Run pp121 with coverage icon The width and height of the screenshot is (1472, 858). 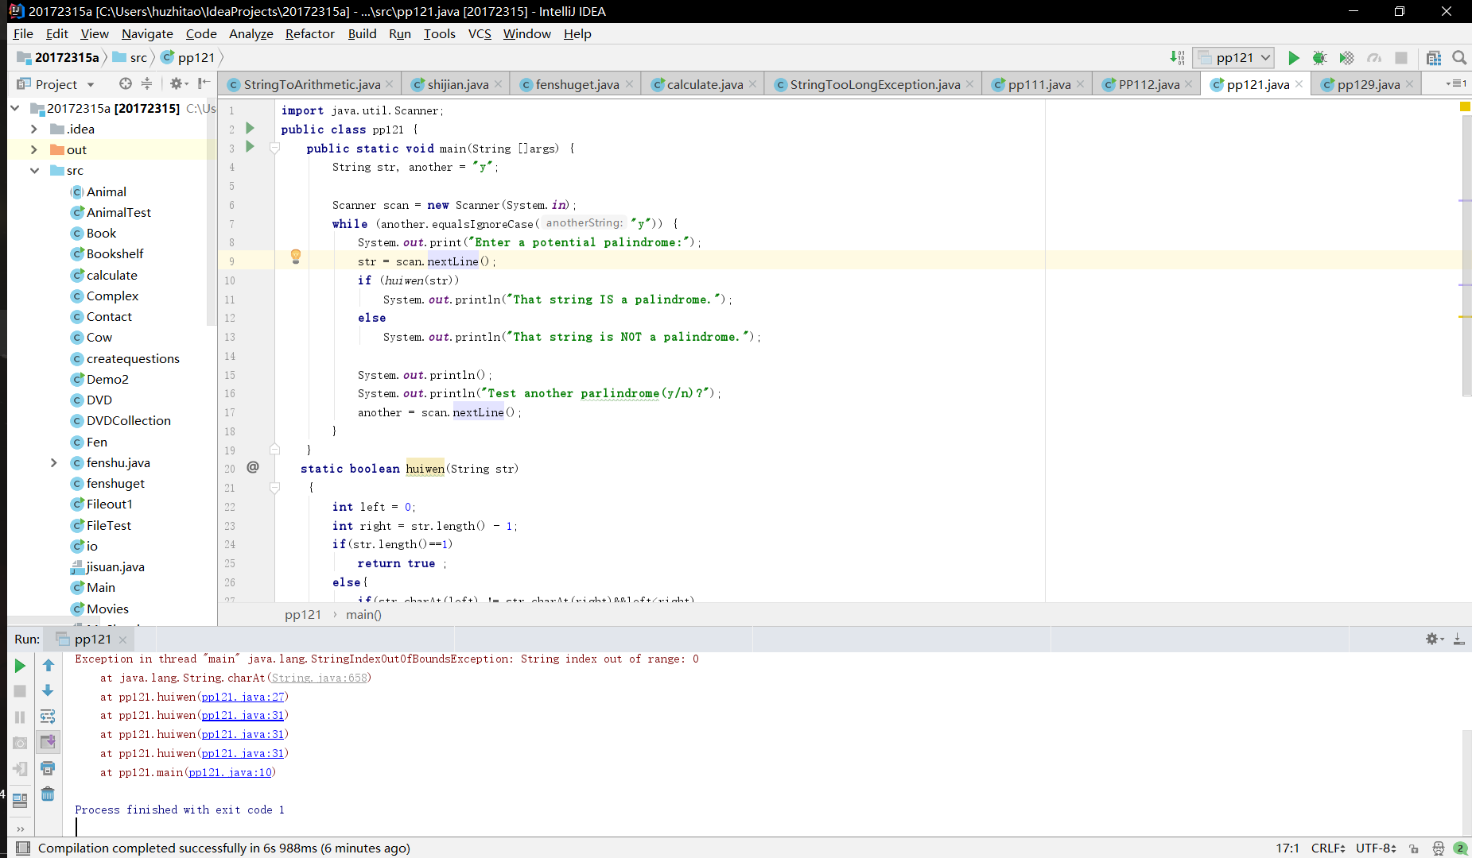pos(1346,57)
